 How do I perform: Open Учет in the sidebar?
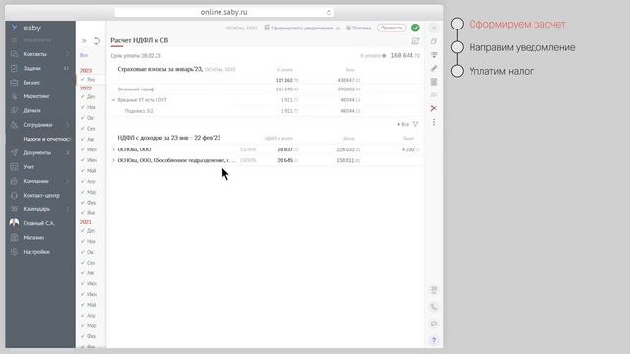29,166
